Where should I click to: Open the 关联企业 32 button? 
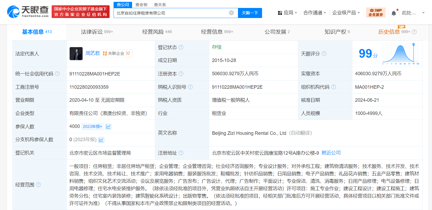(116, 53)
